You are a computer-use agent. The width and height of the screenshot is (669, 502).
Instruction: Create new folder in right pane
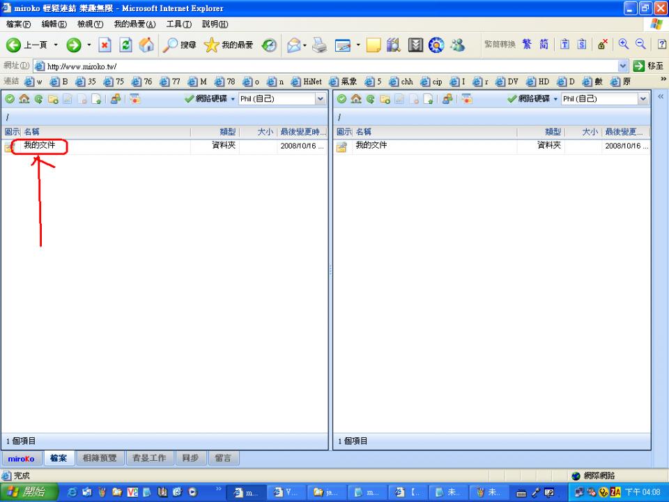pyautogui.click(x=385, y=99)
